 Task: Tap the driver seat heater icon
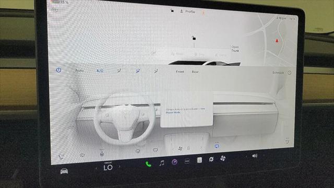click(x=62, y=157)
